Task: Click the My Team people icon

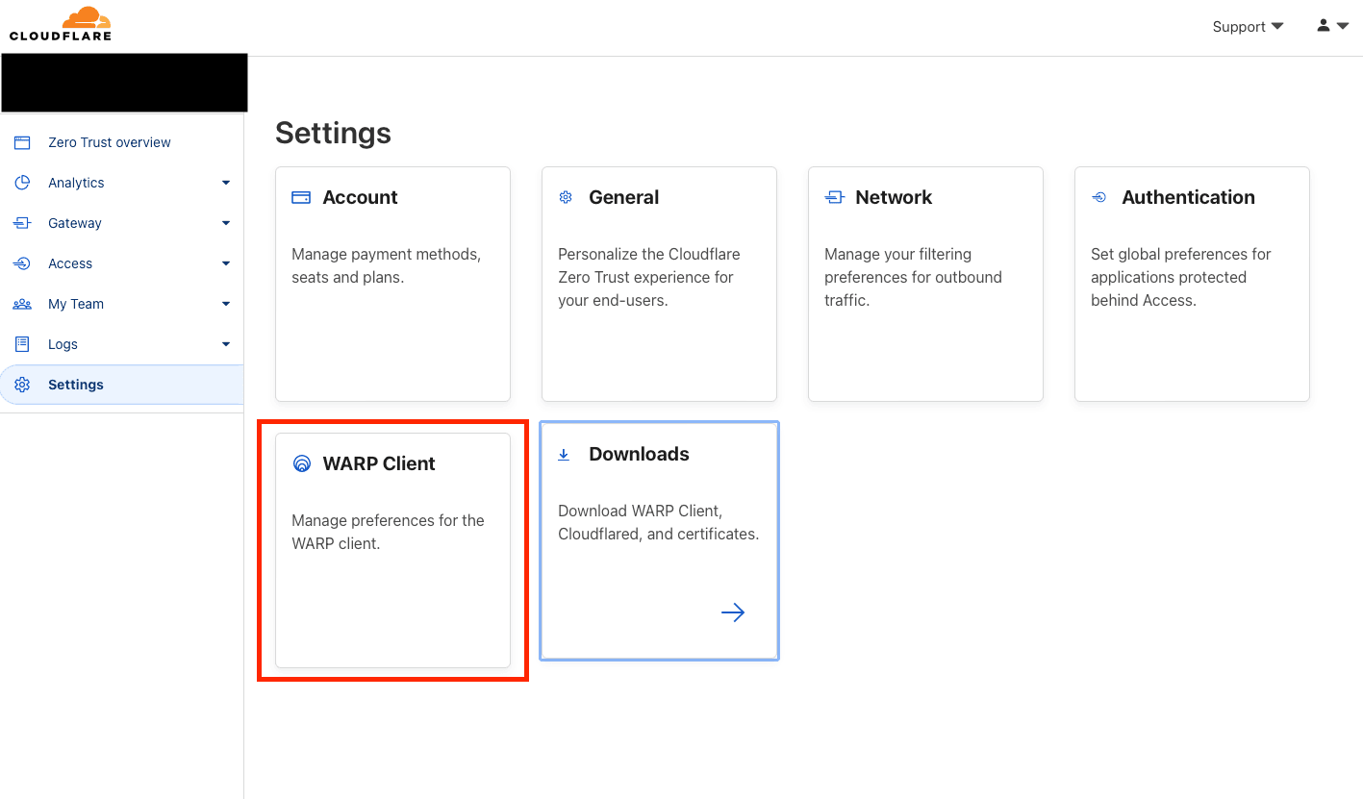Action: [x=22, y=304]
